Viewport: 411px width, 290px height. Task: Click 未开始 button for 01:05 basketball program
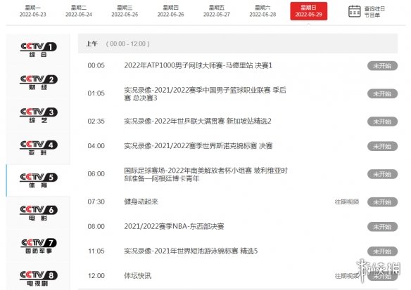tap(382, 93)
